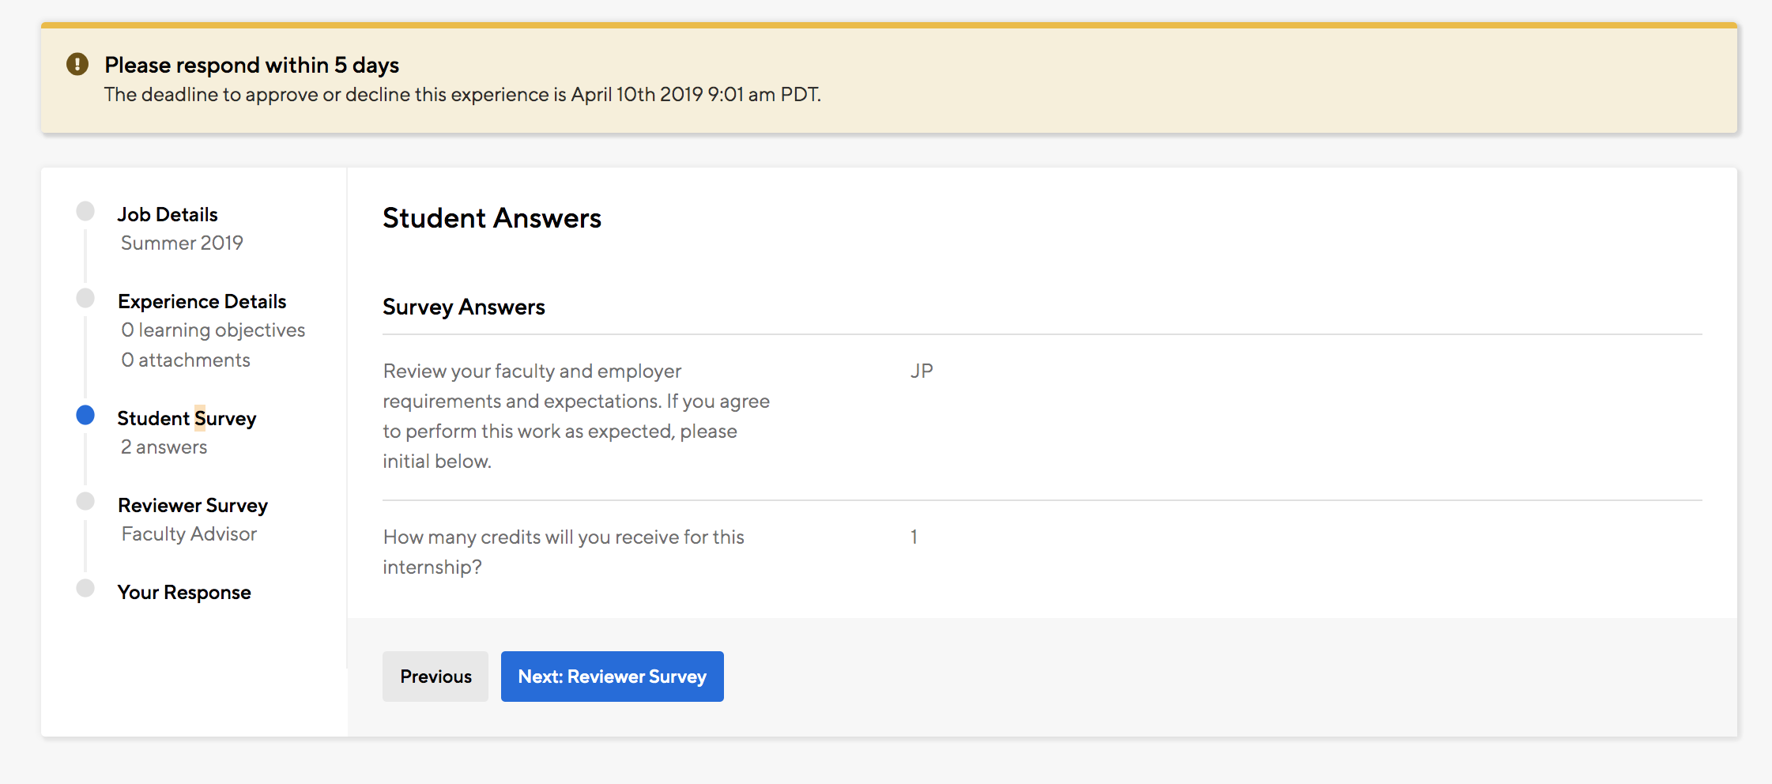Open the Job Details step
The image size is (1772, 784).
click(x=168, y=214)
